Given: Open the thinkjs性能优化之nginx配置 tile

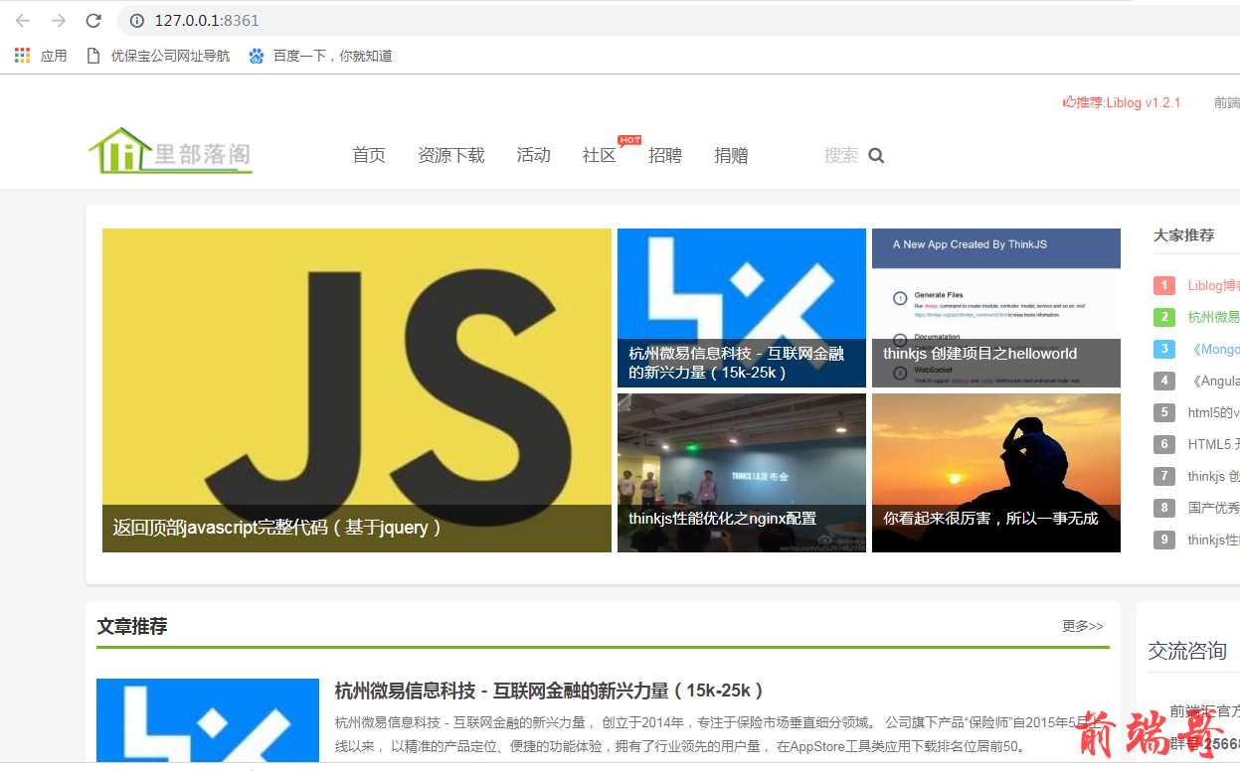Looking at the screenshot, I should pos(742,473).
